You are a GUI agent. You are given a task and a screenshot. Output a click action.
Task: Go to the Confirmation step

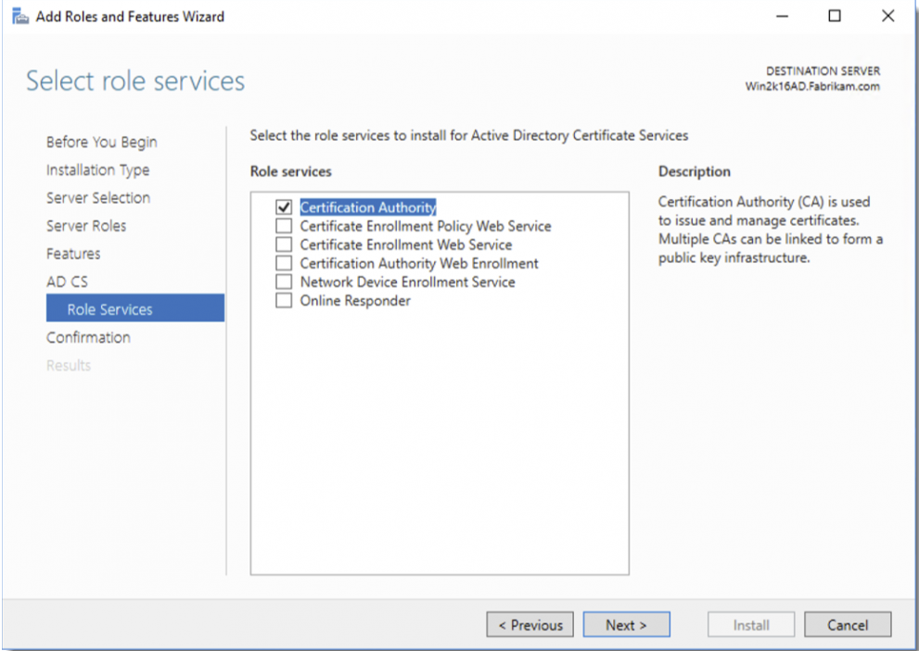click(x=88, y=338)
